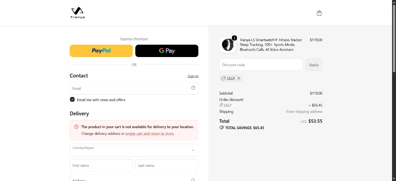Screen dimensions: 396x181
Task: Pay with the Google Pay button
Action: pos(167,51)
